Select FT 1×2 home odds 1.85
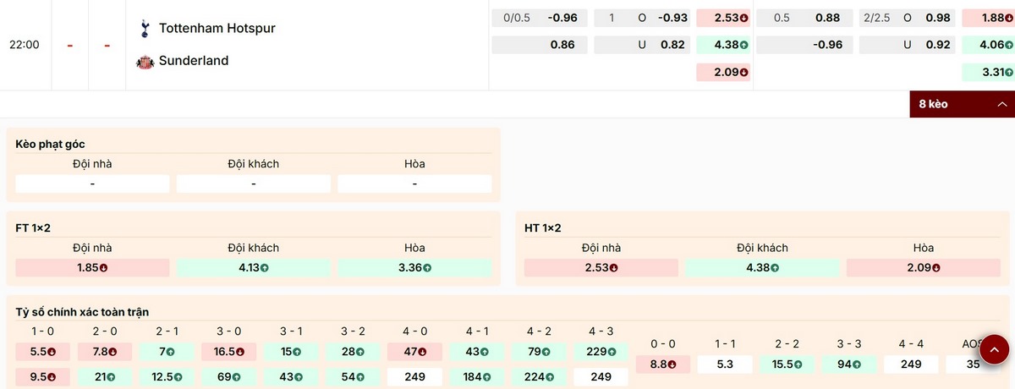 pyautogui.click(x=92, y=268)
